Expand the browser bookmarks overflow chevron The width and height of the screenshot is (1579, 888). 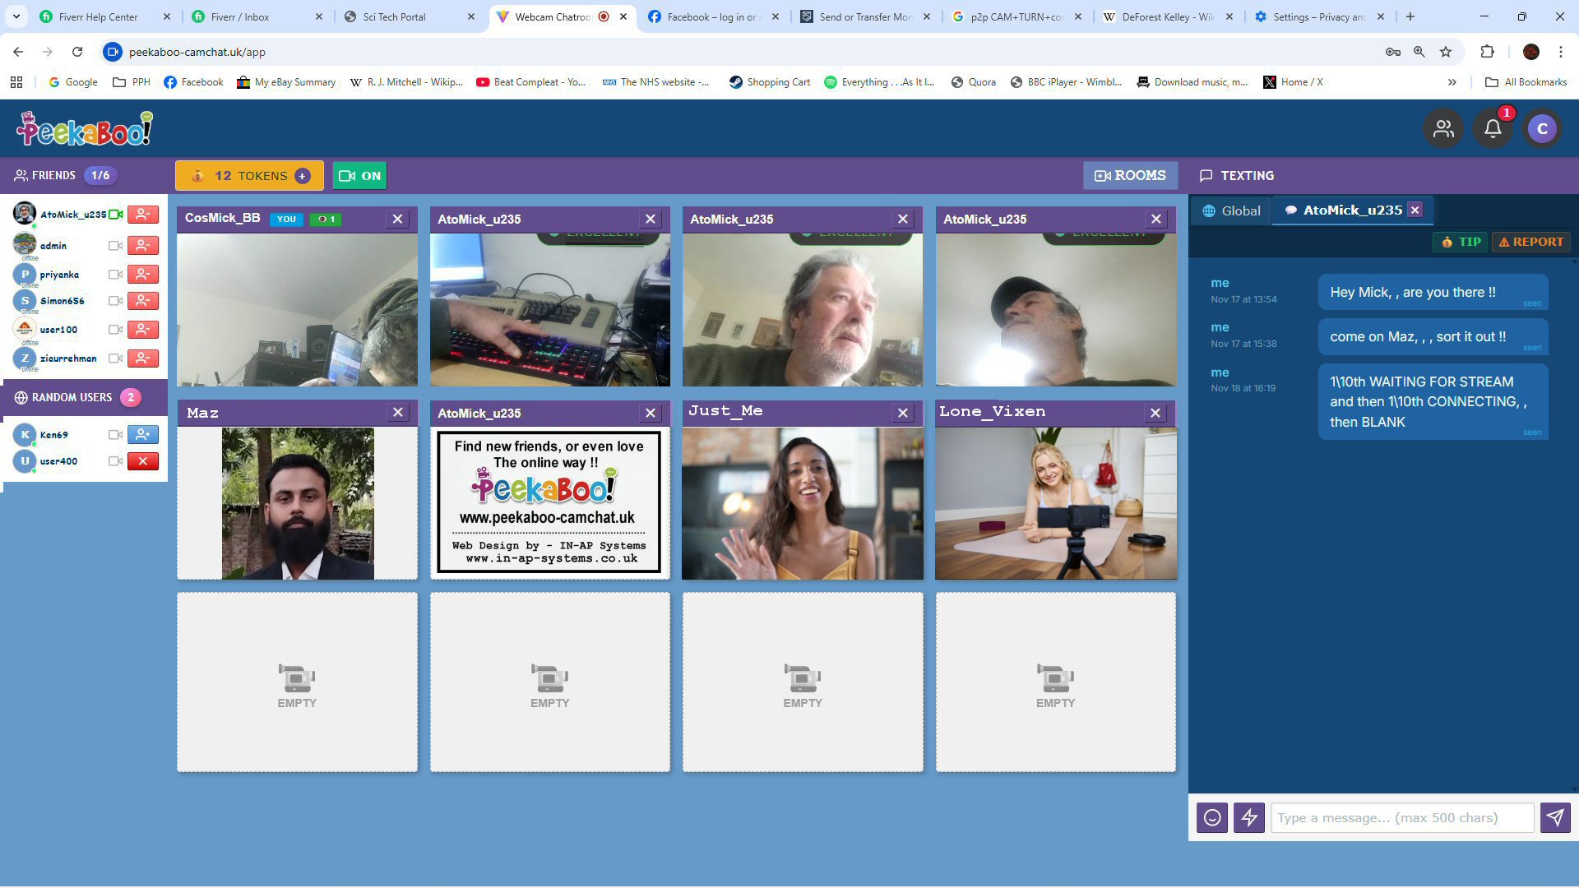pyautogui.click(x=1453, y=81)
